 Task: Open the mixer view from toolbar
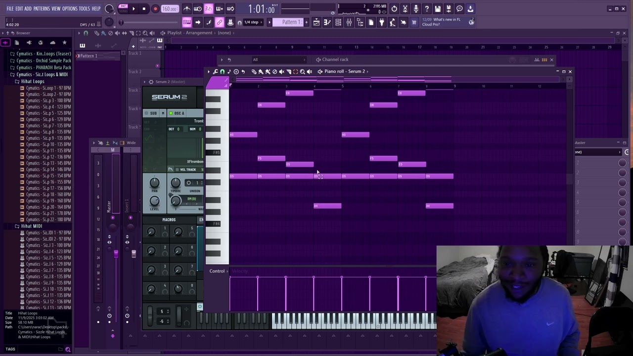point(349,22)
